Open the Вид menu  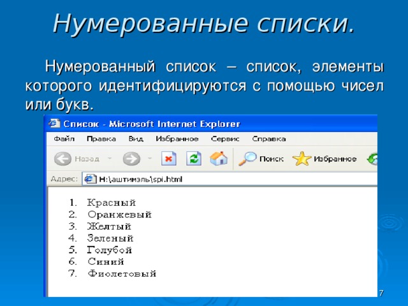point(136,139)
